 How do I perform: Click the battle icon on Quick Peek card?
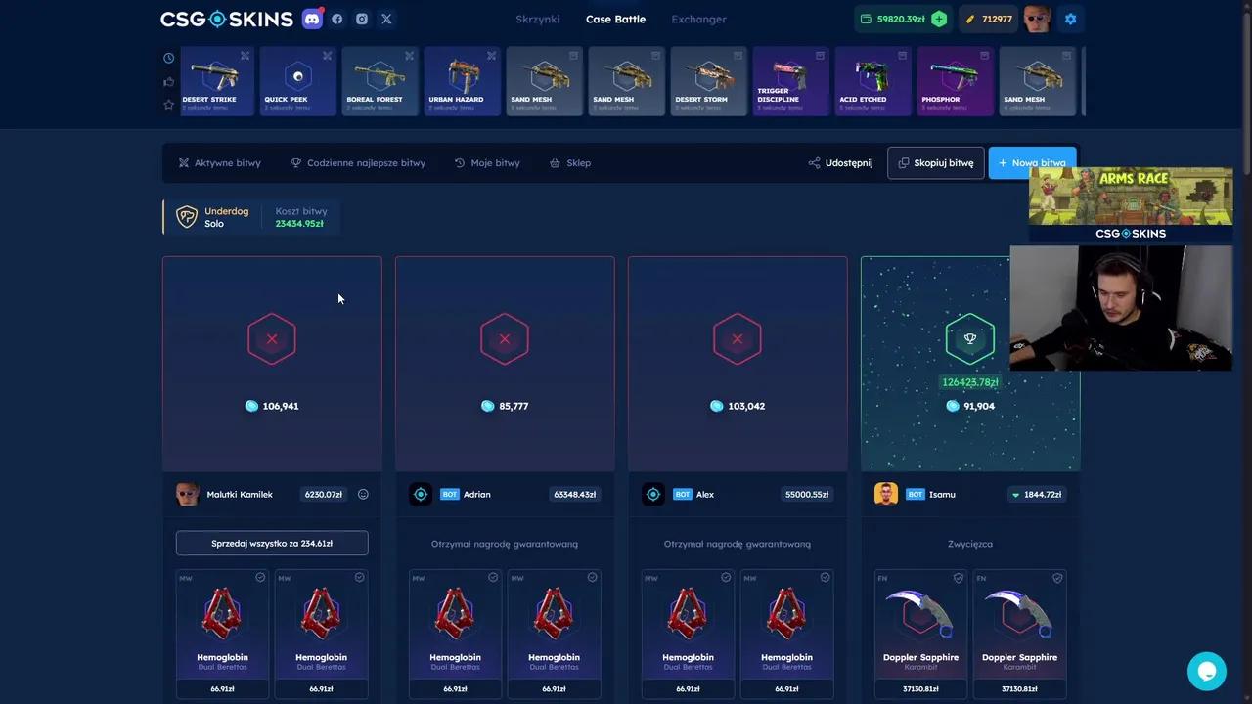coord(327,56)
